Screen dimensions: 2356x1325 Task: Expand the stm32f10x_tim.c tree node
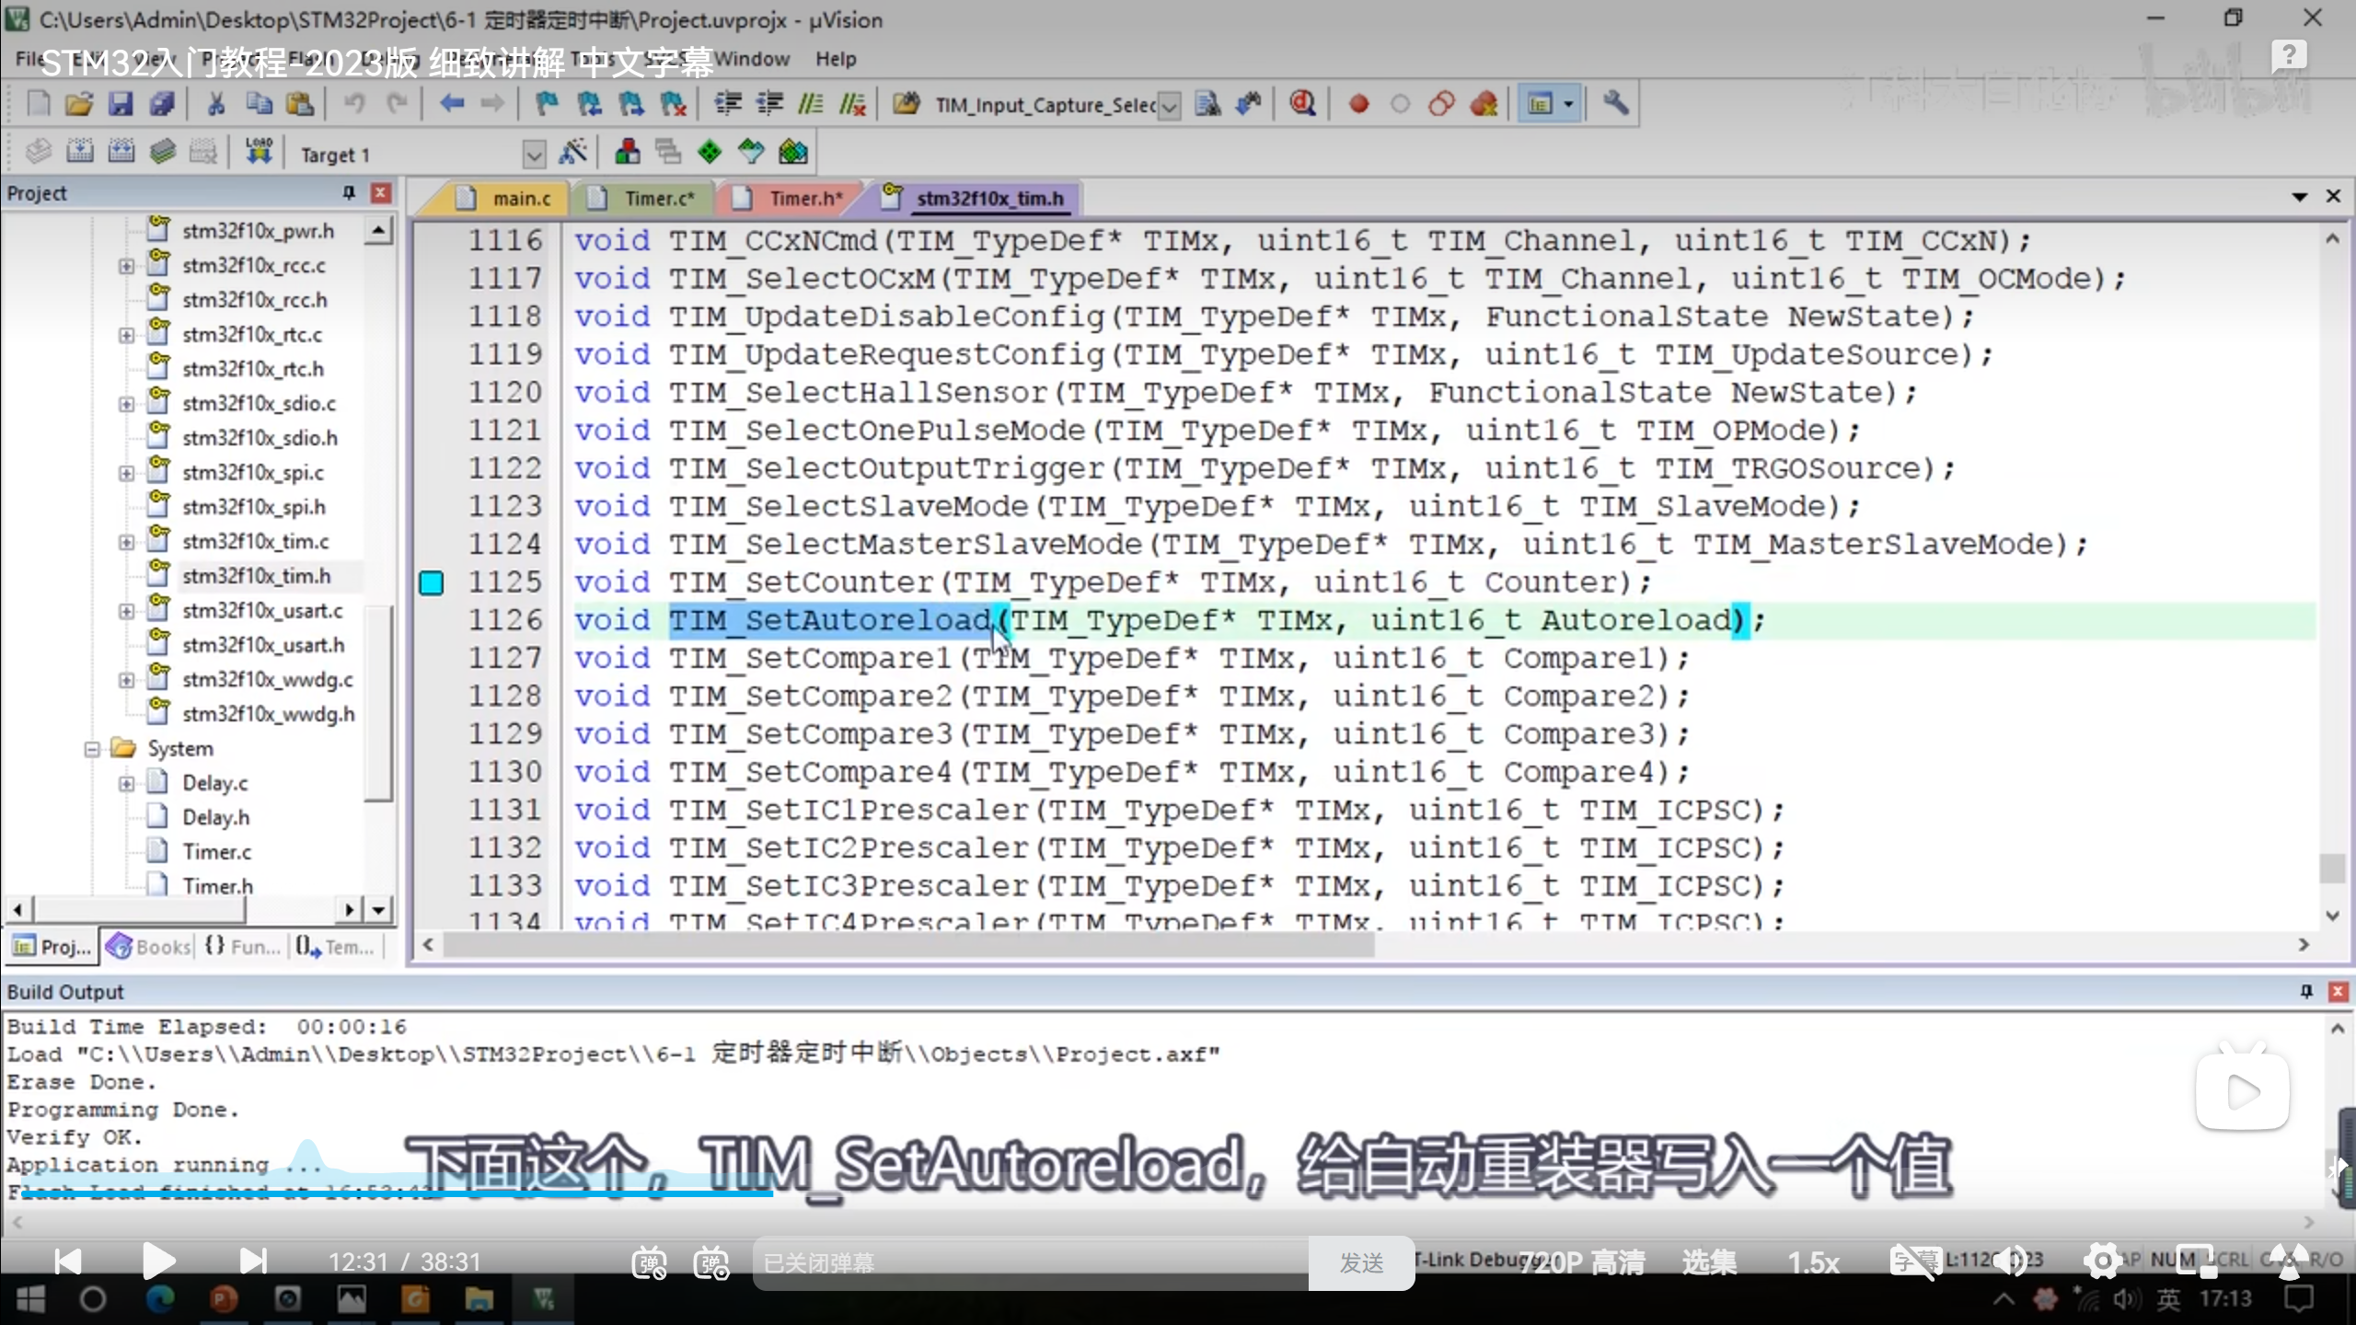pos(127,542)
